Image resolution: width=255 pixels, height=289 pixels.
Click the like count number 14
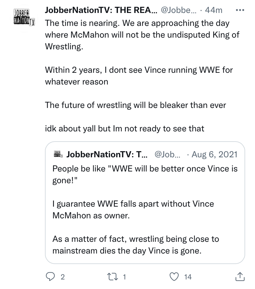point(188,277)
